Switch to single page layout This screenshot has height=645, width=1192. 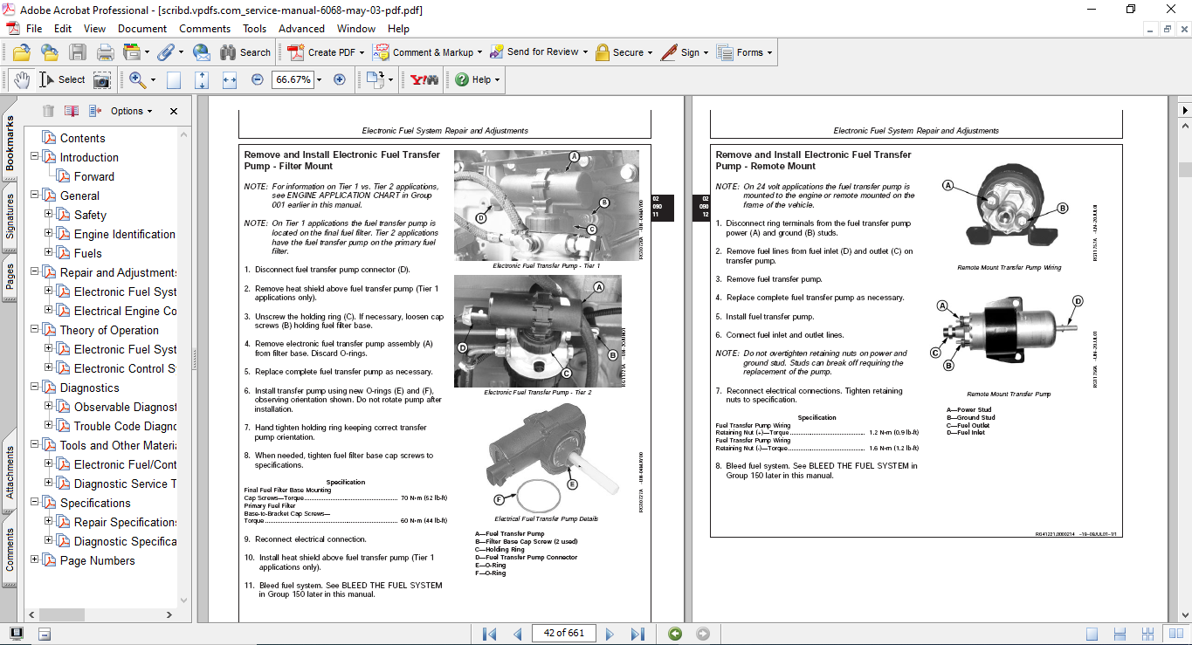[1091, 634]
